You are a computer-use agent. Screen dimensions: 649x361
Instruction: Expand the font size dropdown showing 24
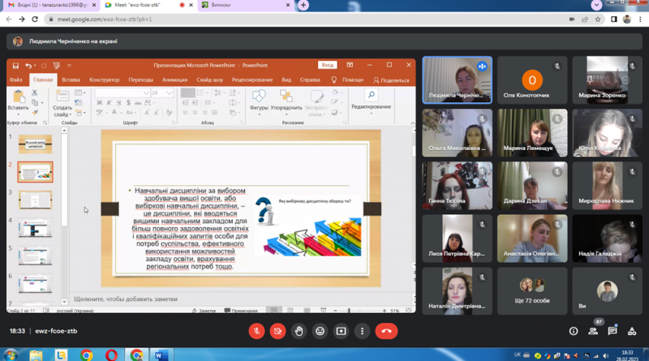[x=170, y=93]
